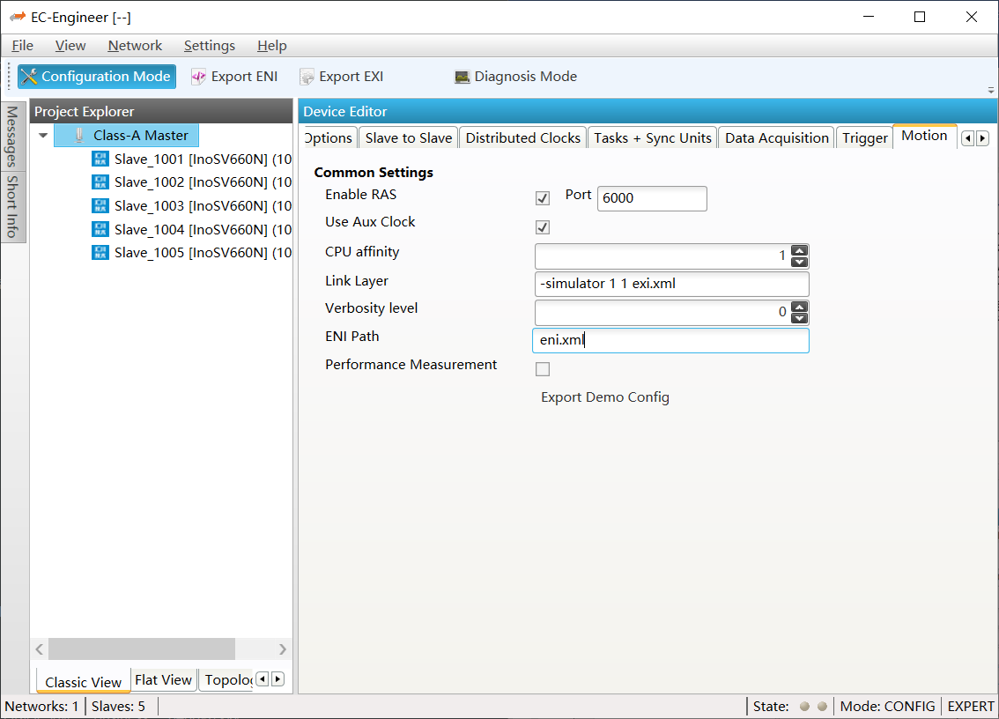Collapse the Class-A Master tree node
Viewport: 999px width, 719px height.
(x=43, y=135)
